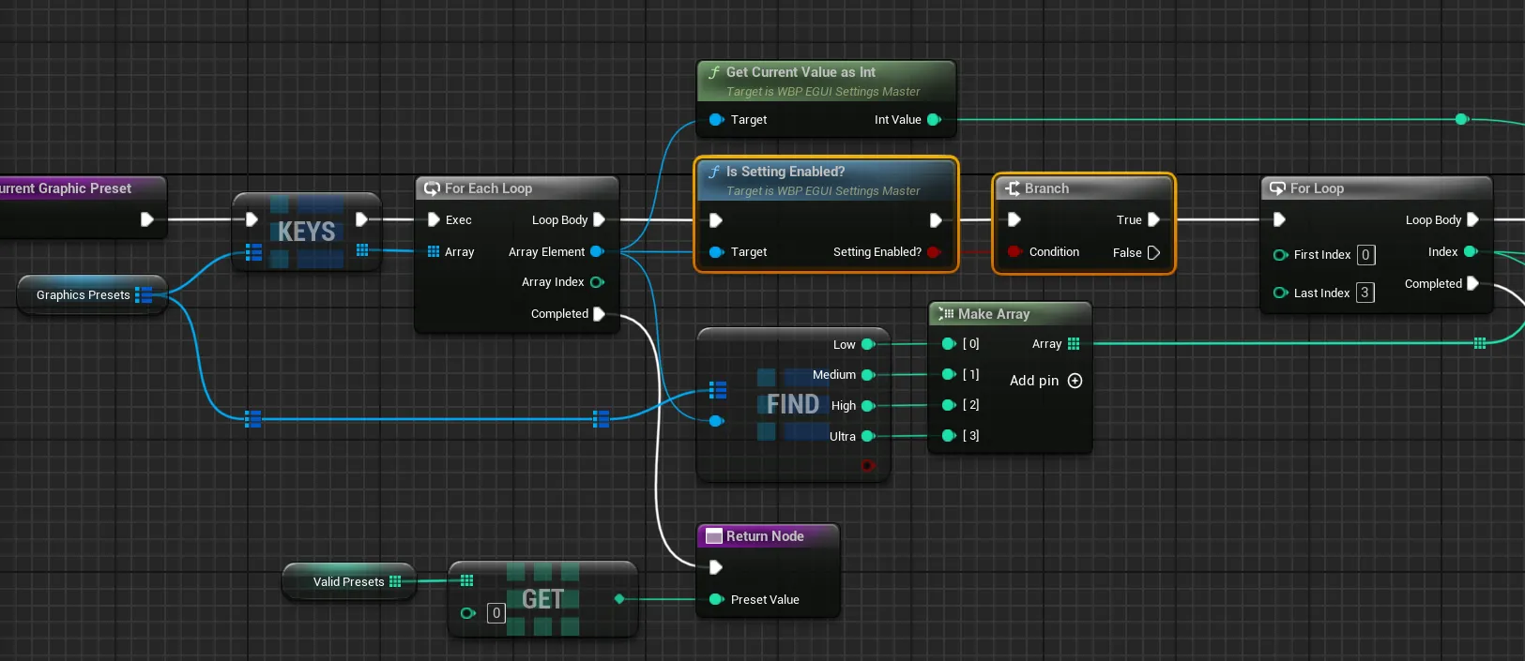Edit First Index value field
This screenshot has width=1525, height=661.
(1366, 255)
